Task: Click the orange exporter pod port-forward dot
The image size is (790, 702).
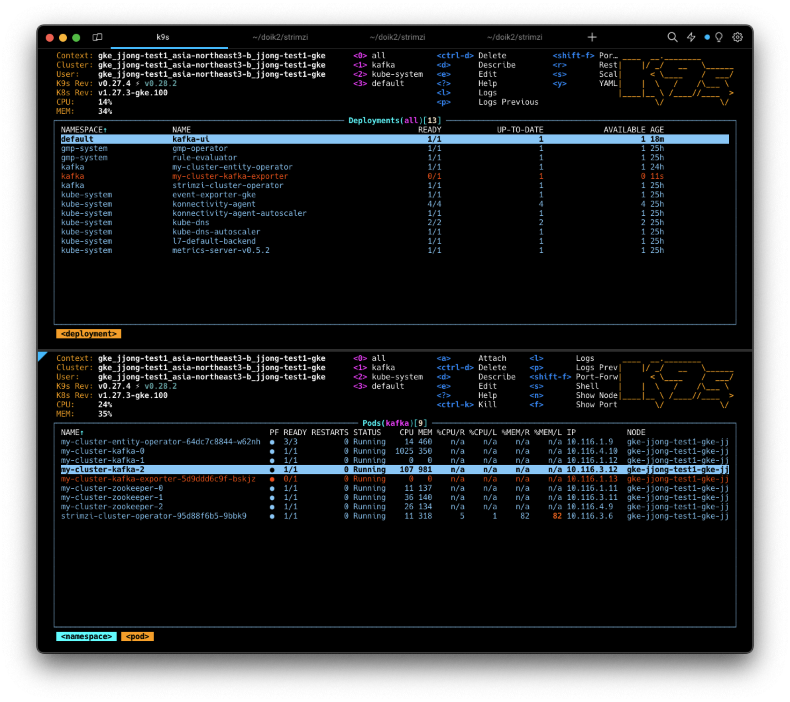Action: coord(272,479)
